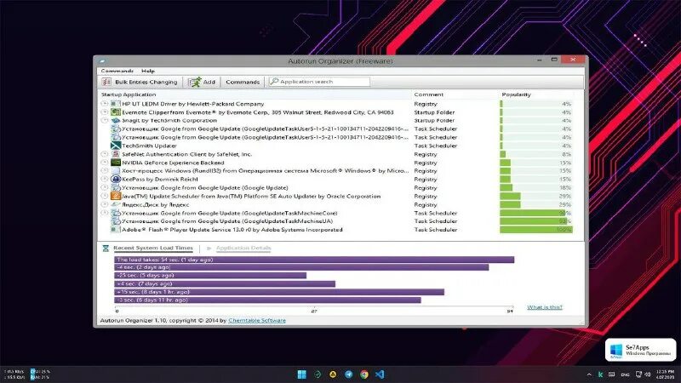Expand the SafeNet Authentication Client entry
This screenshot has height=383, width=681.
(104, 154)
